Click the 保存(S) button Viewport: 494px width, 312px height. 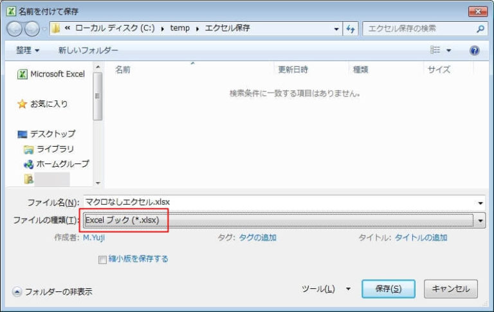pos(388,289)
